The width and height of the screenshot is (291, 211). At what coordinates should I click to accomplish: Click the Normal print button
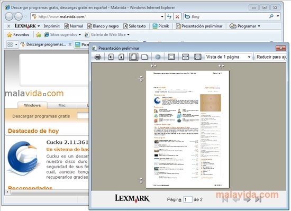click(x=74, y=26)
